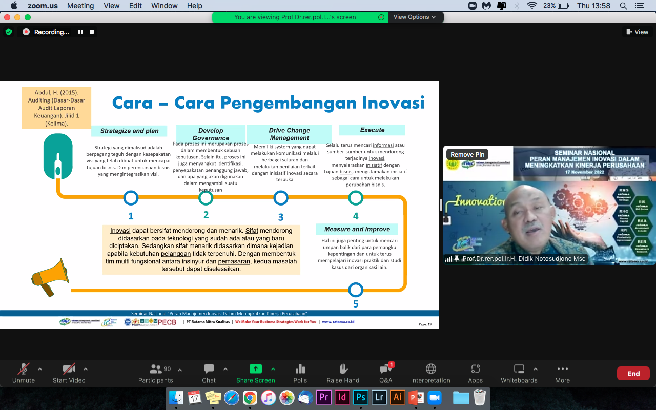Click Remove Pin on the speaker video
Viewport: 656px width, 410px height.
point(467,154)
